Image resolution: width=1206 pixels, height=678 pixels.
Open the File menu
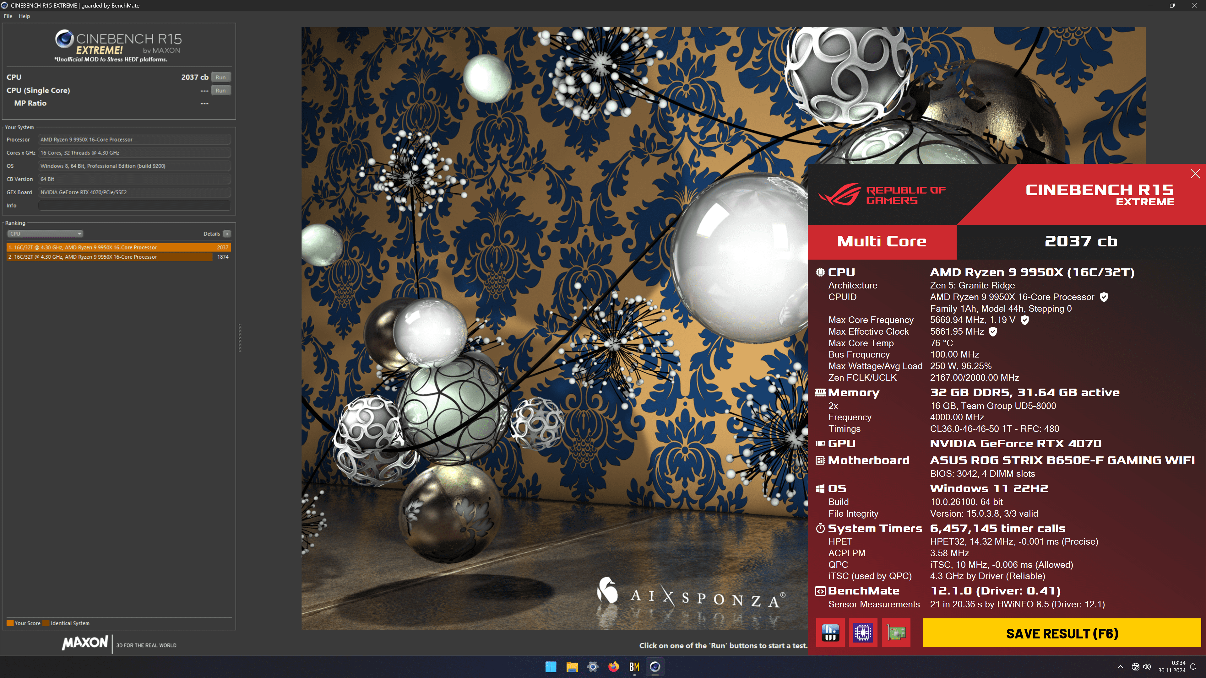coord(8,16)
